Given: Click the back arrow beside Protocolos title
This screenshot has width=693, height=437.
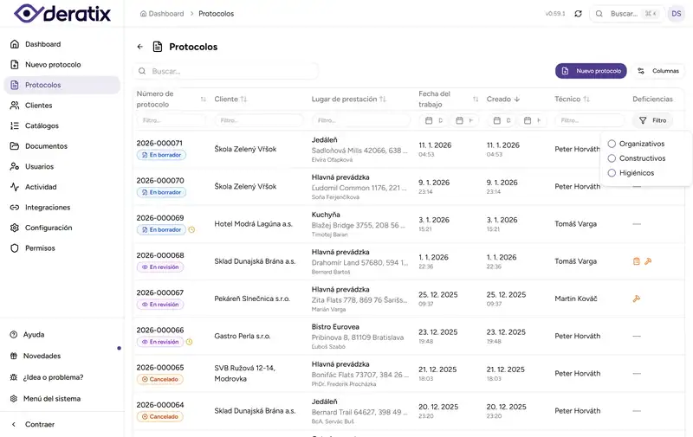Looking at the screenshot, I should [x=140, y=47].
